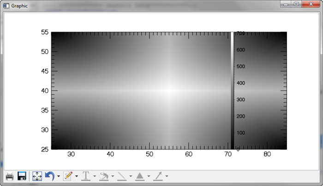Screen dimensions: 323x186
Task: Expand the arrow annotation tool dropdown
Action: (x=167, y=176)
